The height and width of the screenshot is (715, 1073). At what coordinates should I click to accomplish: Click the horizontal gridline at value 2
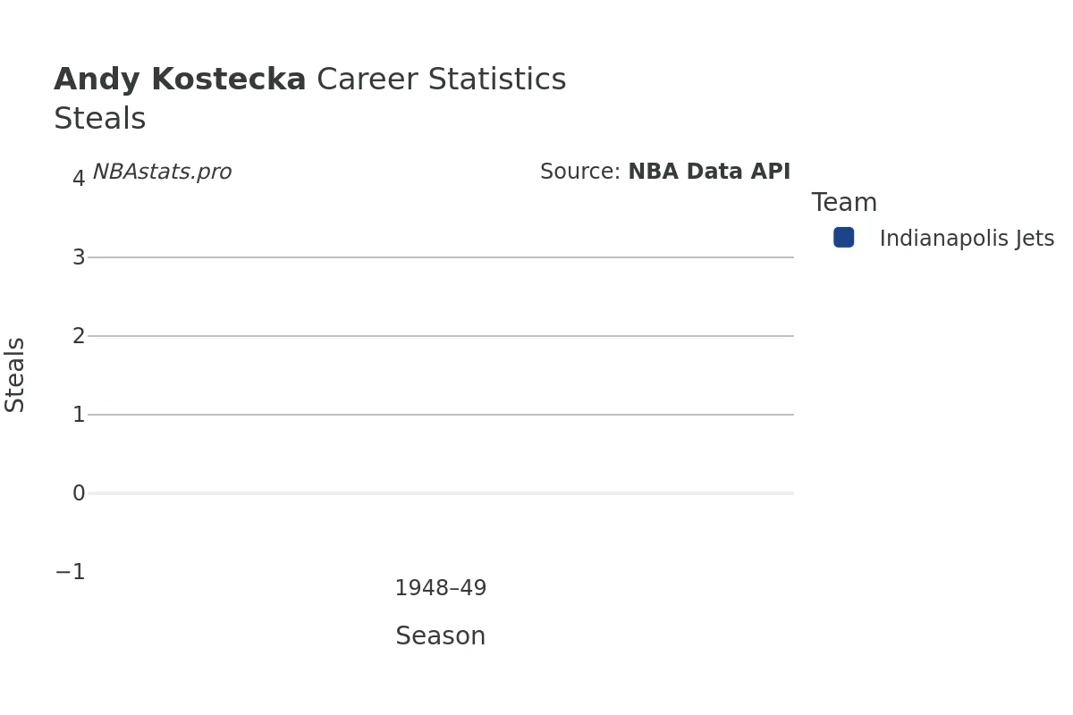(440, 336)
